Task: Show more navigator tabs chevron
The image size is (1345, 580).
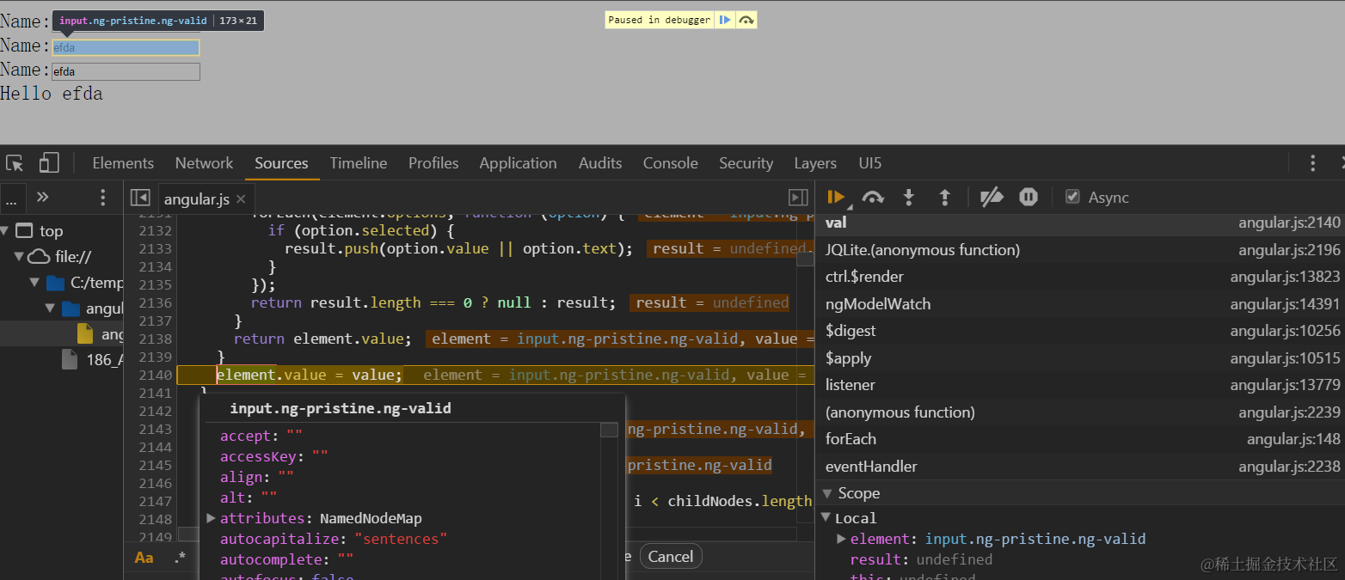Action: (42, 198)
